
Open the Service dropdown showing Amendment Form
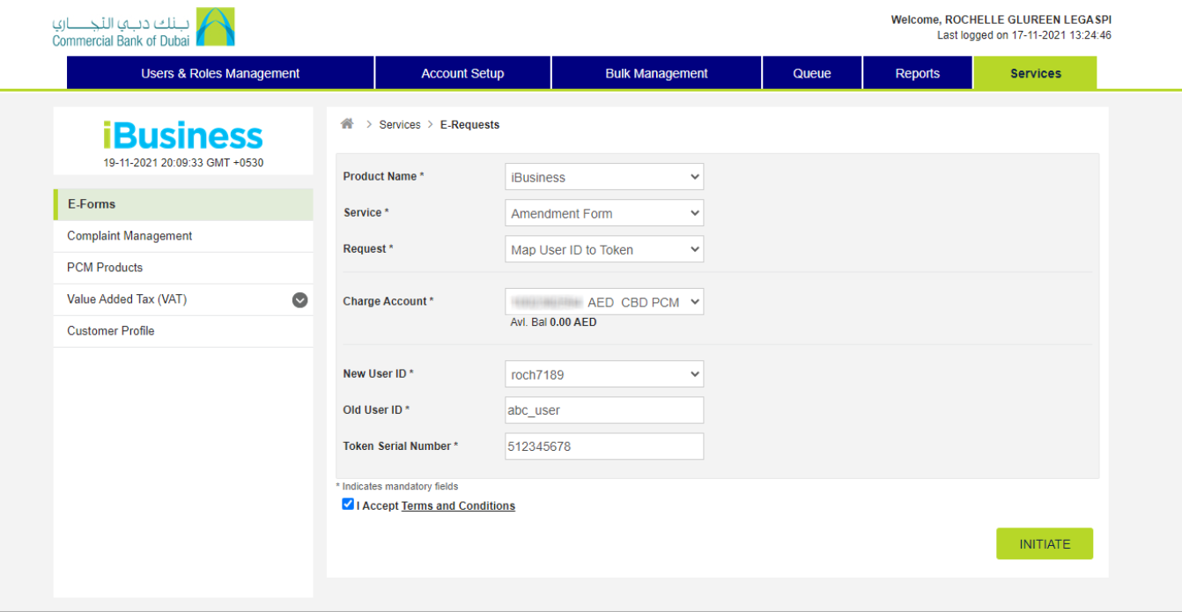pos(604,213)
